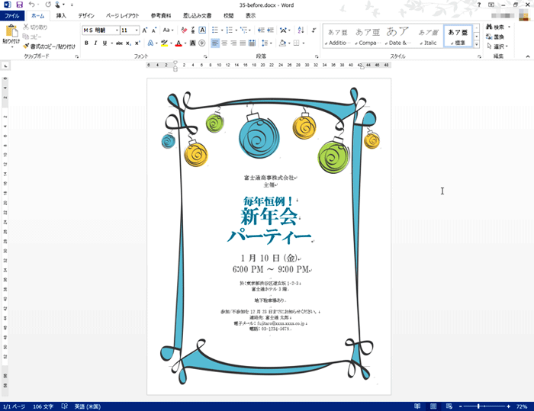This screenshot has height=411, width=534.
Task: Switch to the Page Layout (ページレイアウト) tab
Action: pos(123,16)
